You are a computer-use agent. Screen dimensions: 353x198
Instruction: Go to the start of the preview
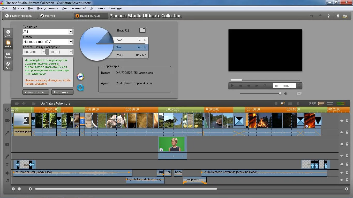pyautogui.click(x=240, y=86)
